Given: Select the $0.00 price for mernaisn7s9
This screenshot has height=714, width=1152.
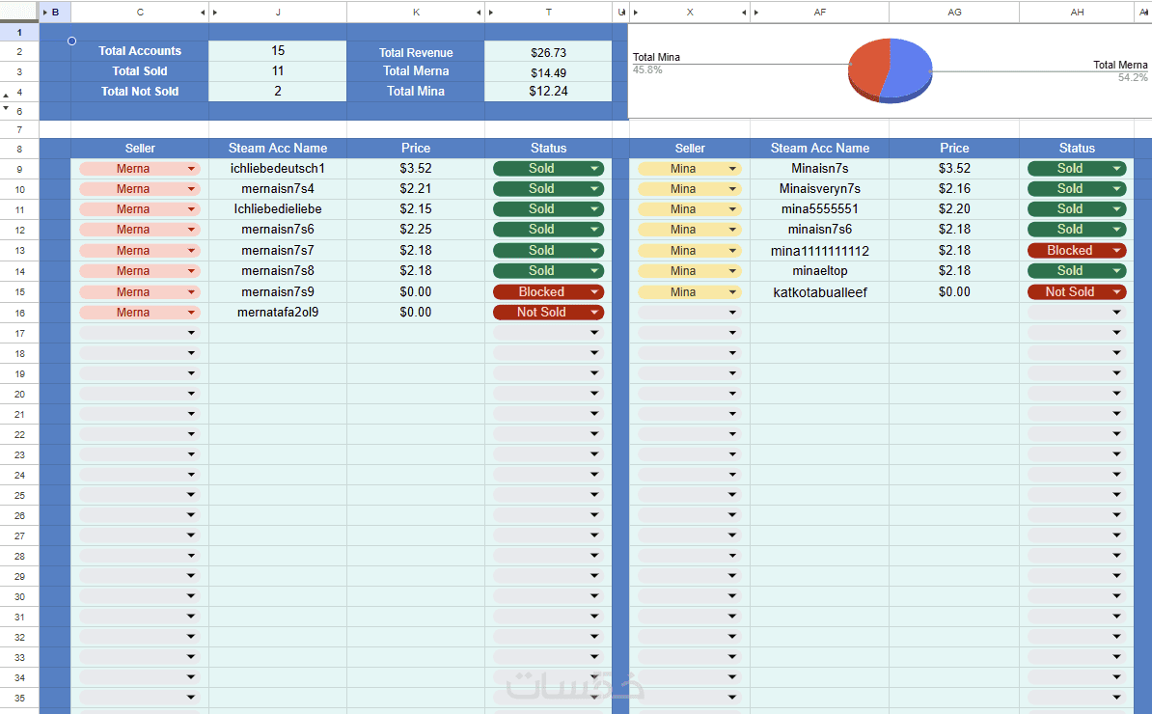Looking at the screenshot, I should [x=416, y=292].
